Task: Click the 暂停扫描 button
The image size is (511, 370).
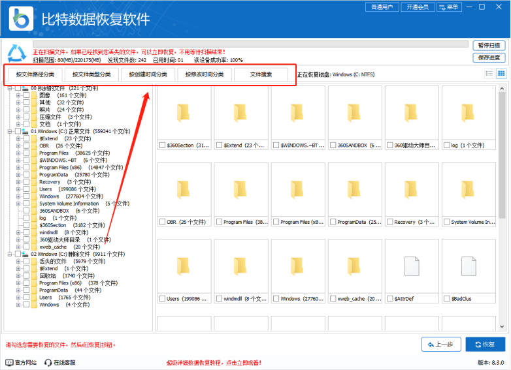Action: [x=489, y=46]
